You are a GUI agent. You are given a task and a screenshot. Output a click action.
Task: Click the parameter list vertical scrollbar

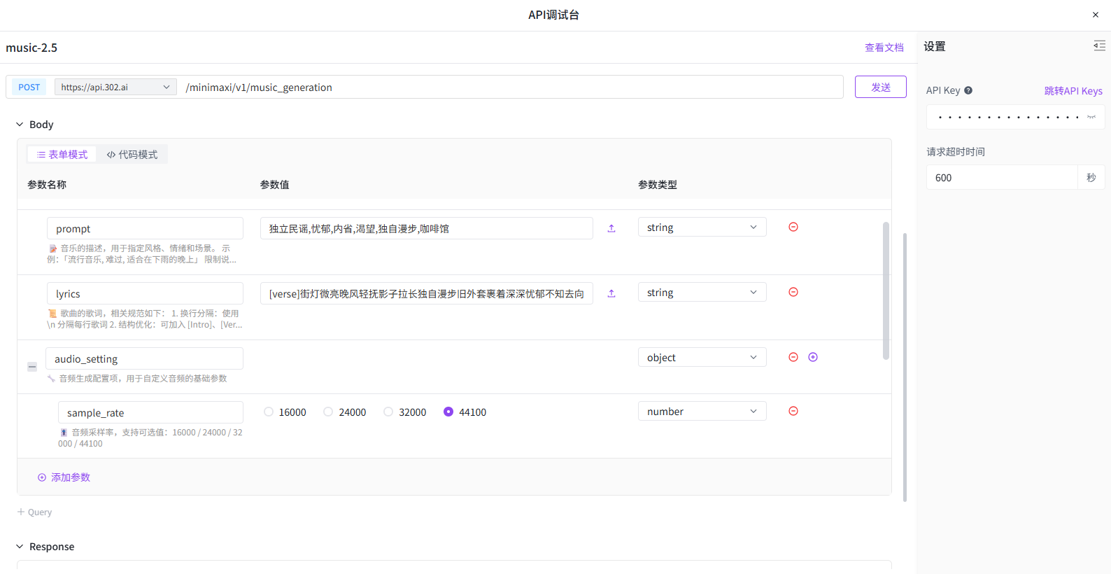pos(886,290)
